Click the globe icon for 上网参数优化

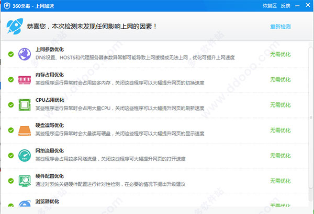pos(25,54)
